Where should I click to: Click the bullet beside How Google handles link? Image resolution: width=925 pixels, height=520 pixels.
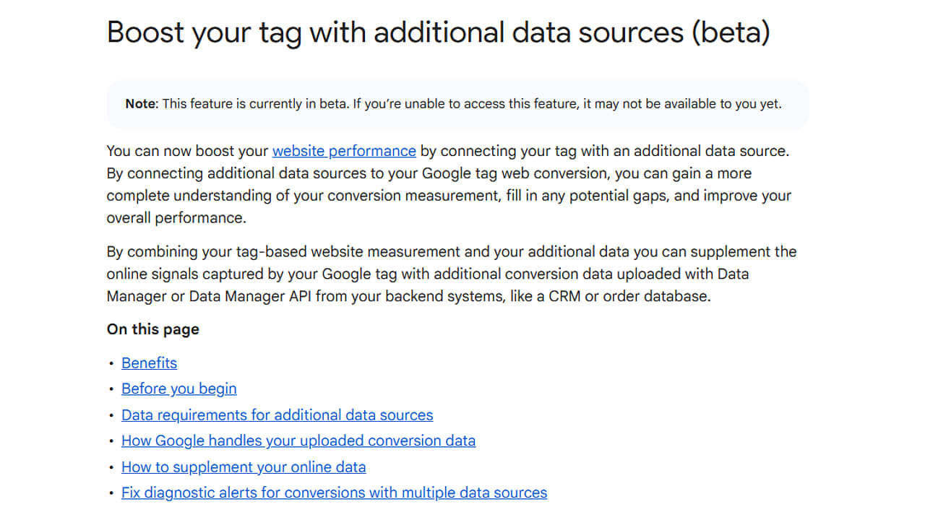pyautogui.click(x=111, y=441)
